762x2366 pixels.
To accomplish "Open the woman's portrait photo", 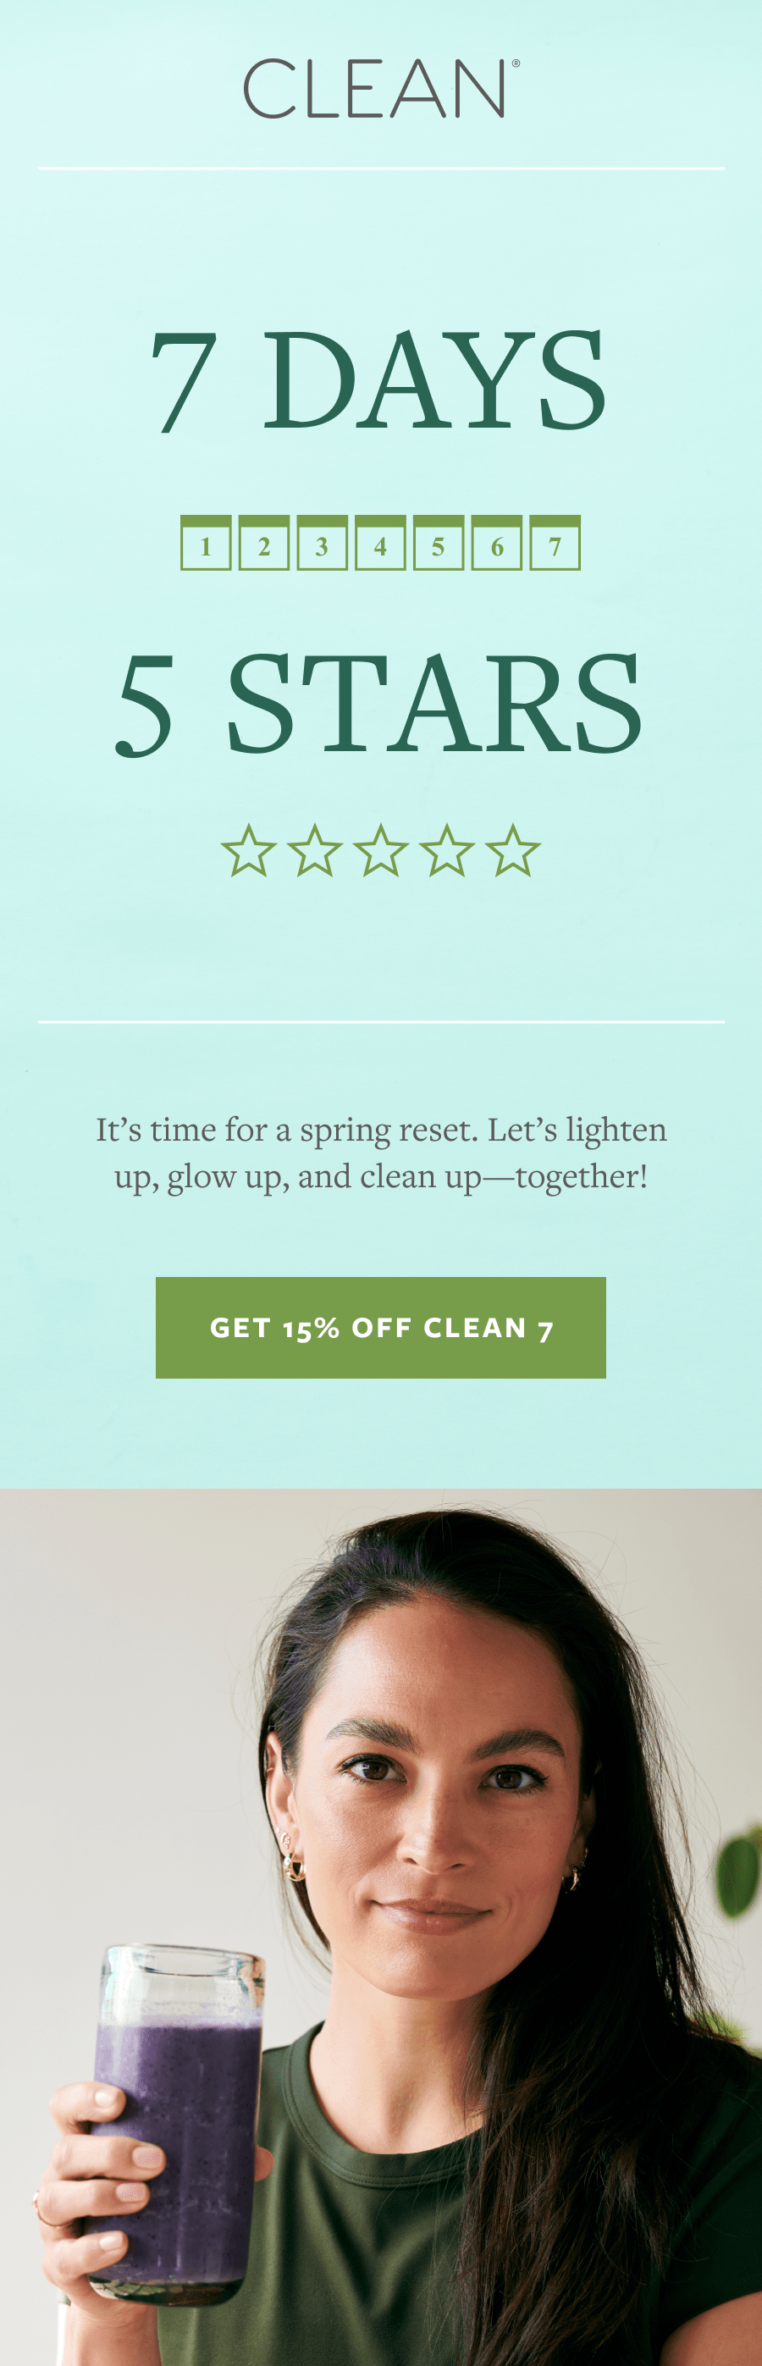I will [381, 1927].
